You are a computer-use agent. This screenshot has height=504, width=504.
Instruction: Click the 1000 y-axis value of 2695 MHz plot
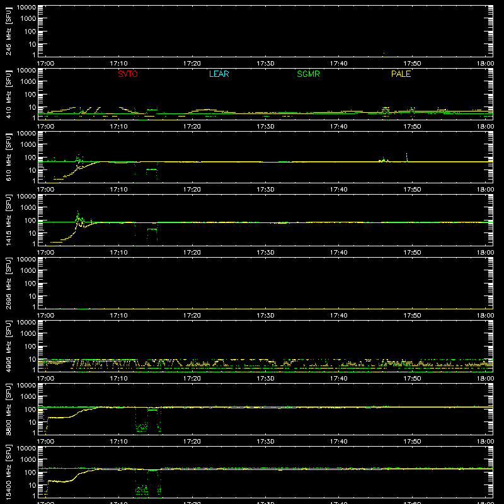point(28,271)
